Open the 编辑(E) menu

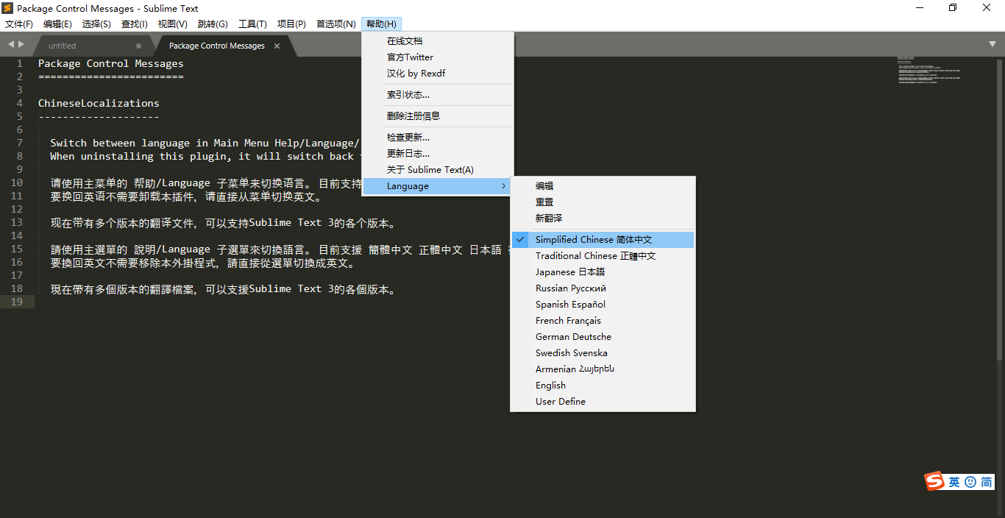[57, 24]
